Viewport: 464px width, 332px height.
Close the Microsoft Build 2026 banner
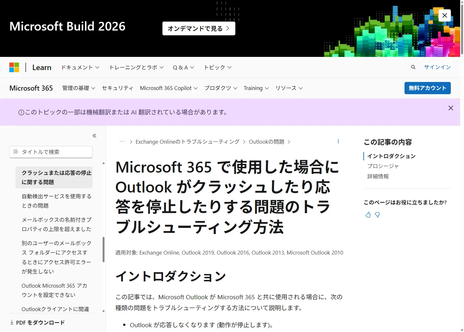pos(445,15)
